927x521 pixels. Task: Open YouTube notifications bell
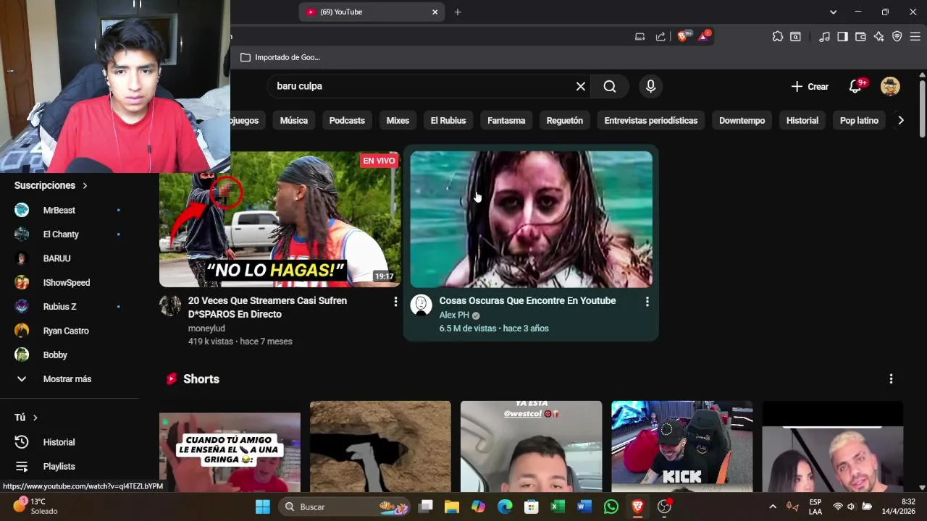tap(857, 86)
